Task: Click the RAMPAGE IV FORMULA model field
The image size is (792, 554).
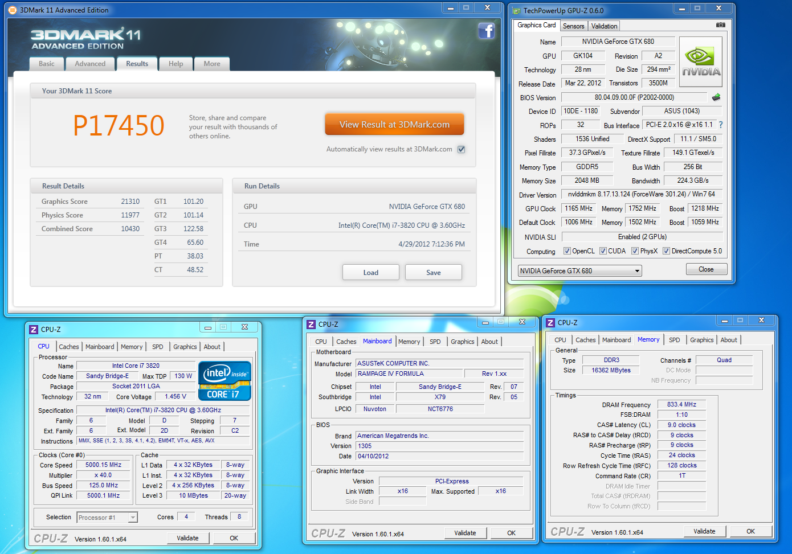Action: pyautogui.click(x=409, y=374)
